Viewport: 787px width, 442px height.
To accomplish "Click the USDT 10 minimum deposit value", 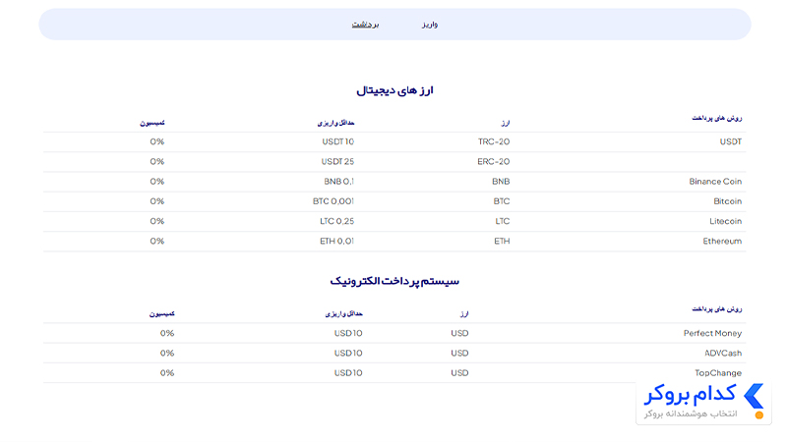I will pyautogui.click(x=337, y=141).
